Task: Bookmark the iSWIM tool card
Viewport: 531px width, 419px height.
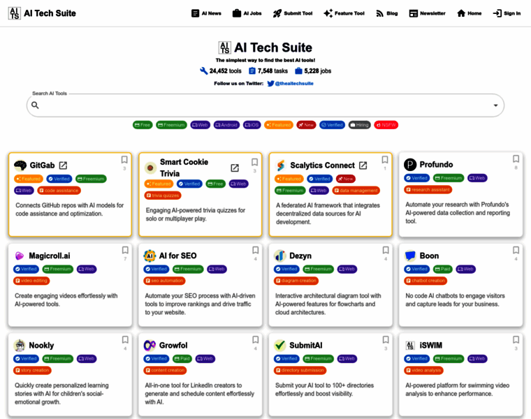Action: coord(516,339)
